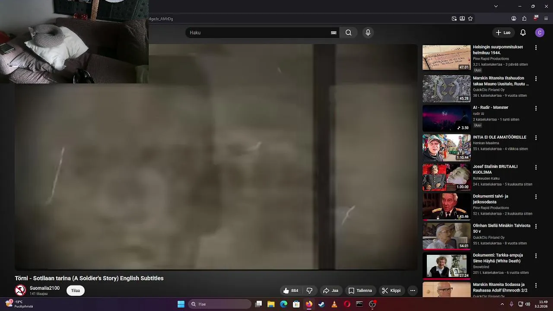
Task: Open the notifications bell
Action: (x=523, y=32)
